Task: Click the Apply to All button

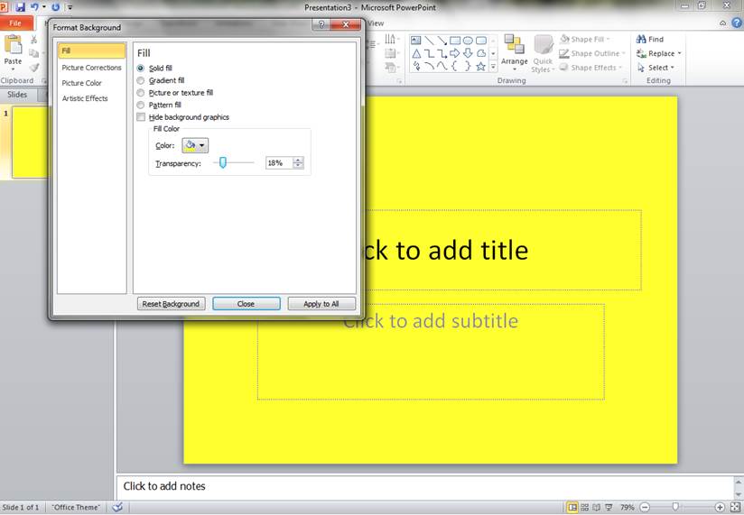Action: click(x=321, y=304)
